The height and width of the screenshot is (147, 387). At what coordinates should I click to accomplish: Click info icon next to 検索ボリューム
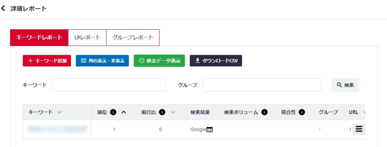pos(264,112)
